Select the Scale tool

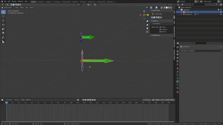click(3, 29)
